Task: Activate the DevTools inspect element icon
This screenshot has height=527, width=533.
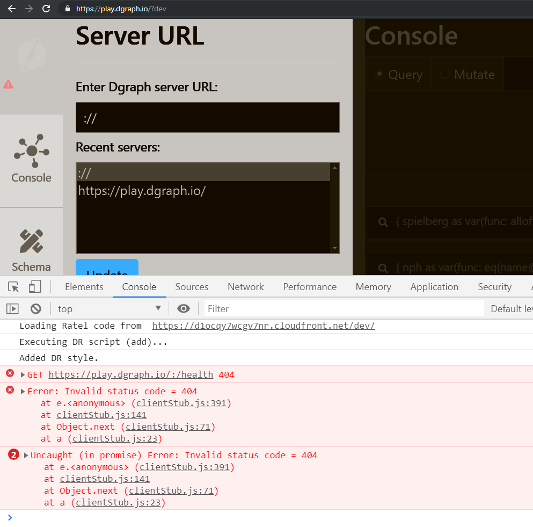Action: point(13,287)
